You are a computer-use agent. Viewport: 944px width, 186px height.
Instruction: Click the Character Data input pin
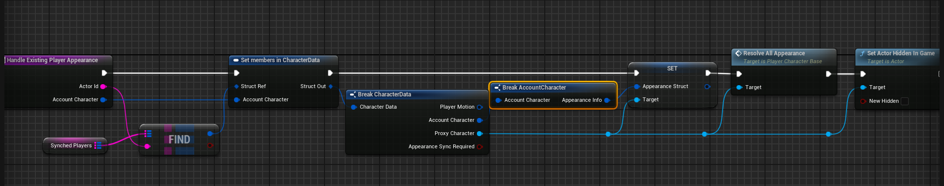click(354, 107)
